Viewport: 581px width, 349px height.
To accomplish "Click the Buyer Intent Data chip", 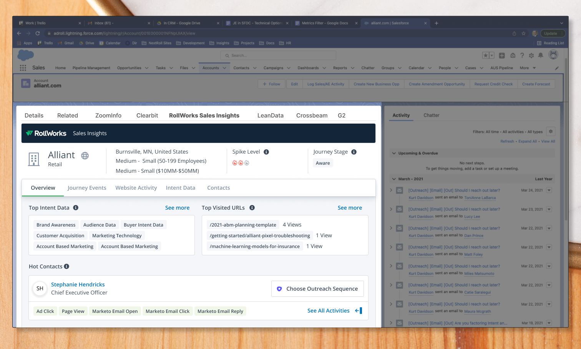I will pyautogui.click(x=143, y=225).
